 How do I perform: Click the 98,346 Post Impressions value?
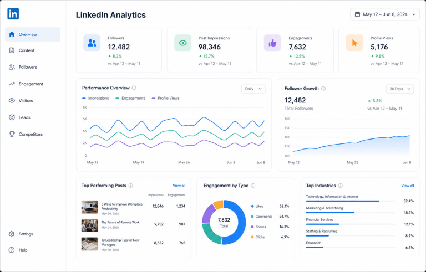(210, 47)
